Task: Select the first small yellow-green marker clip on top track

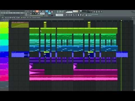Action: (45, 25)
